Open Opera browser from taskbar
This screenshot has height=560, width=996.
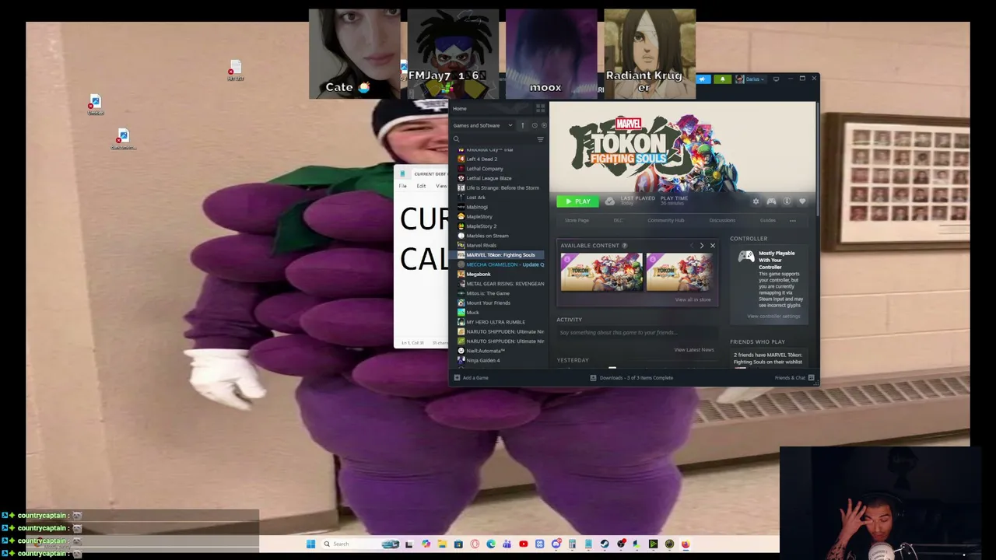click(x=475, y=544)
